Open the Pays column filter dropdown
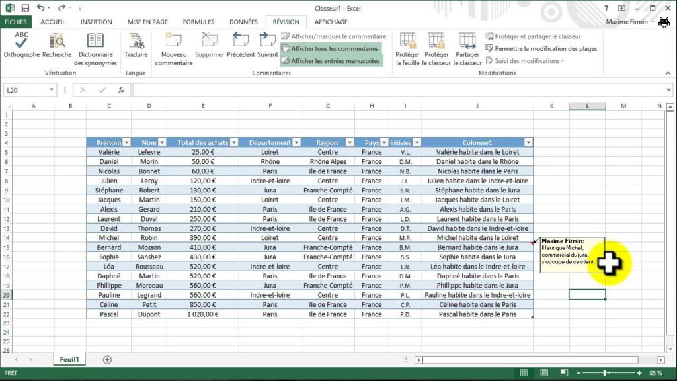The image size is (677, 381). pos(382,142)
